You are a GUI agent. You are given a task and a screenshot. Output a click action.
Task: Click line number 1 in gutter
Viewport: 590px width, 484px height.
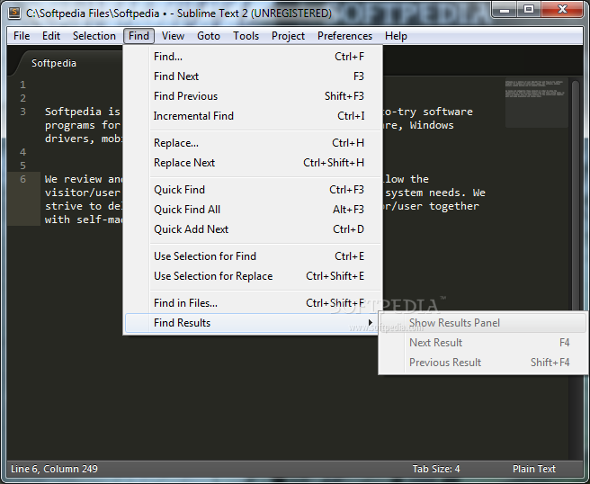[23, 85]
